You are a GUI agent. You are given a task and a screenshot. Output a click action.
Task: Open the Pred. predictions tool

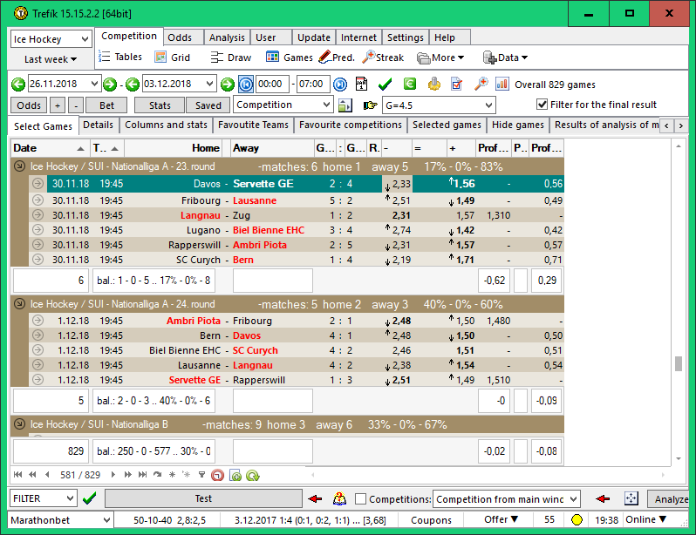point(336,58)
